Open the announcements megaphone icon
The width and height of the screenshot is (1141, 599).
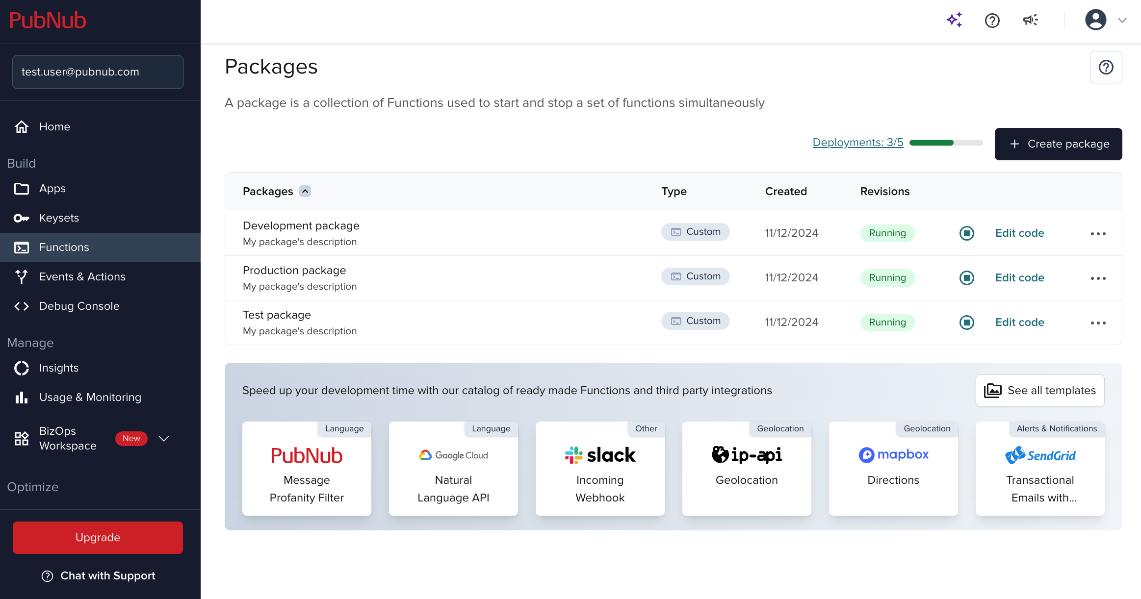click(1030, 20)
